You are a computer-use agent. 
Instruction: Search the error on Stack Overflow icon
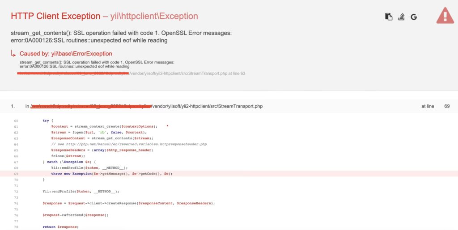402,17
